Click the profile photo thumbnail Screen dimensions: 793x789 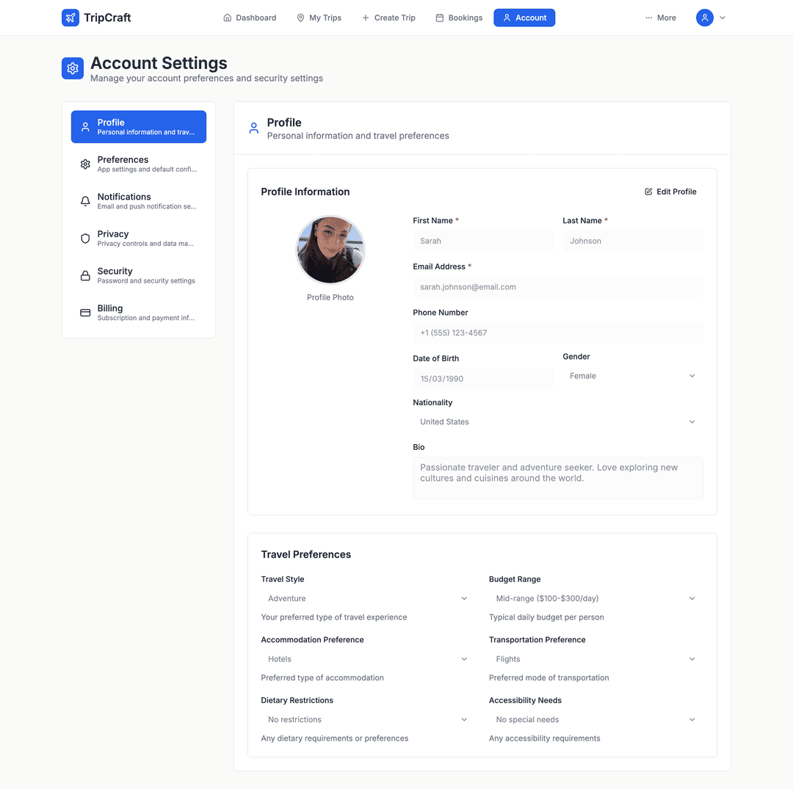pyautogui.click(x=330, y=250)
